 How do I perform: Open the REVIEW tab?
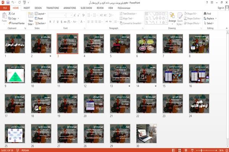[x=100, y=8]
